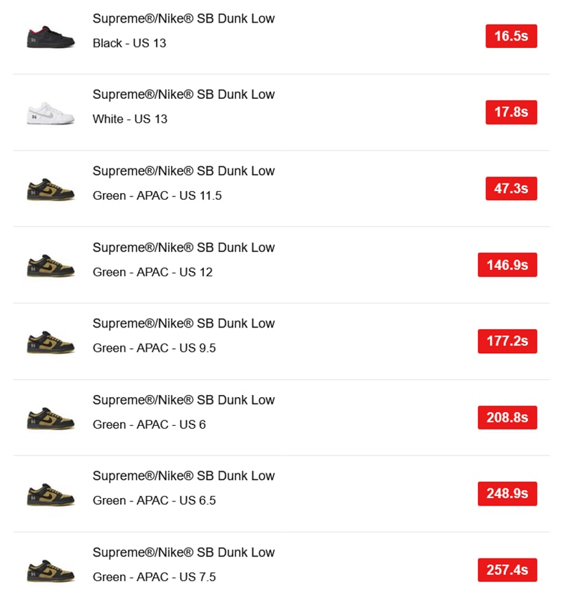Open the SB Dunk Low title above White - US 13
563x599 pixels.
183,95
